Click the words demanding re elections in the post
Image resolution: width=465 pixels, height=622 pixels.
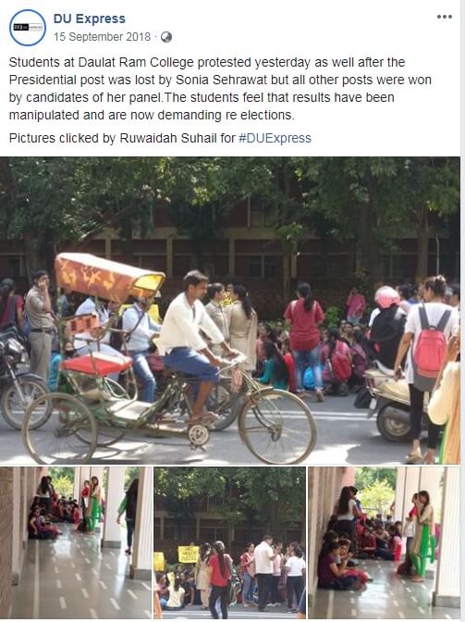pyautogui.click(x=226, y=115)
